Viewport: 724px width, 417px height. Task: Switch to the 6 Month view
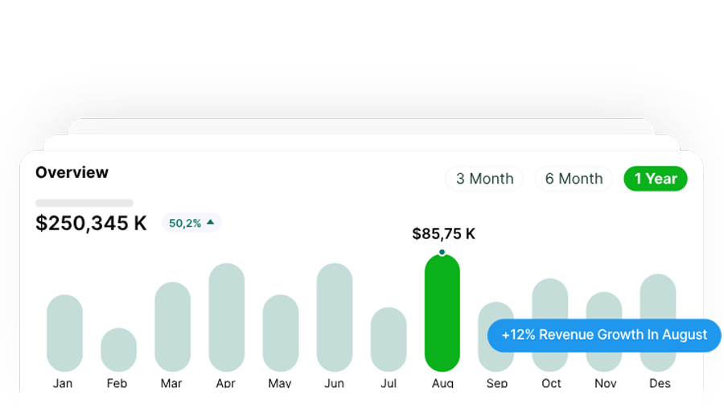[x=574, y=179]
